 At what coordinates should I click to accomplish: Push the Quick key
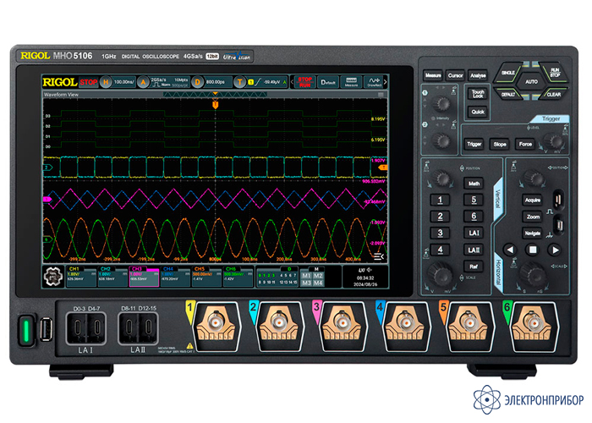pos(478,112)
